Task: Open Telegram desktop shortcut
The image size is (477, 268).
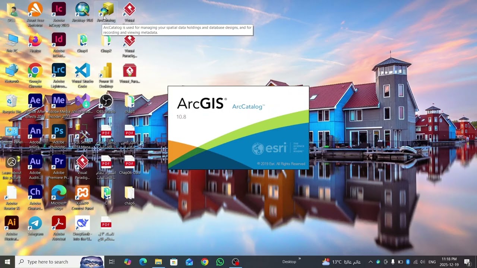Action: (35, 226)
